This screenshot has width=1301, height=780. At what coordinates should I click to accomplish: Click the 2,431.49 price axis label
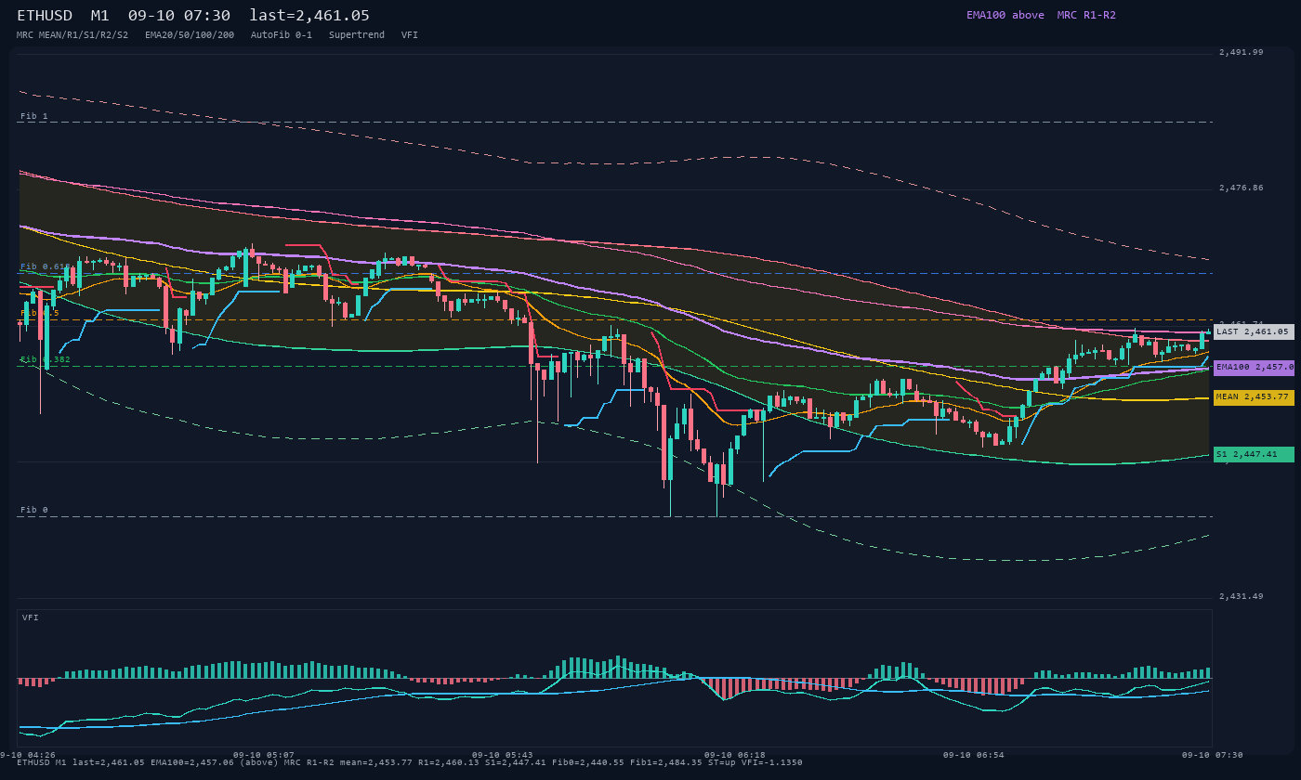click(1241, 596)
